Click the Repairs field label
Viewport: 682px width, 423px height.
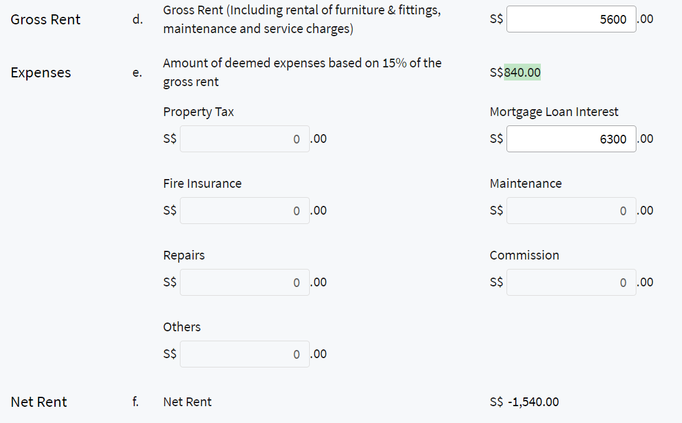(184, 256)
